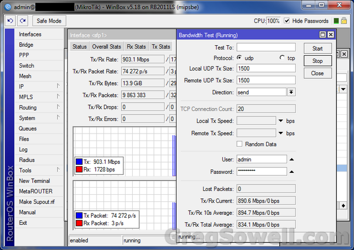Toggle the Hide Passwords checkbox
Image resolution: width=354 pixels, height=250 pixels.
click(287, 21)
